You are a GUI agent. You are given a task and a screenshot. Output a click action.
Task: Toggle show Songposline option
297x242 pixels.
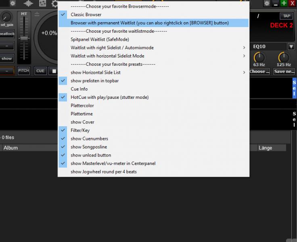(153, 147)
